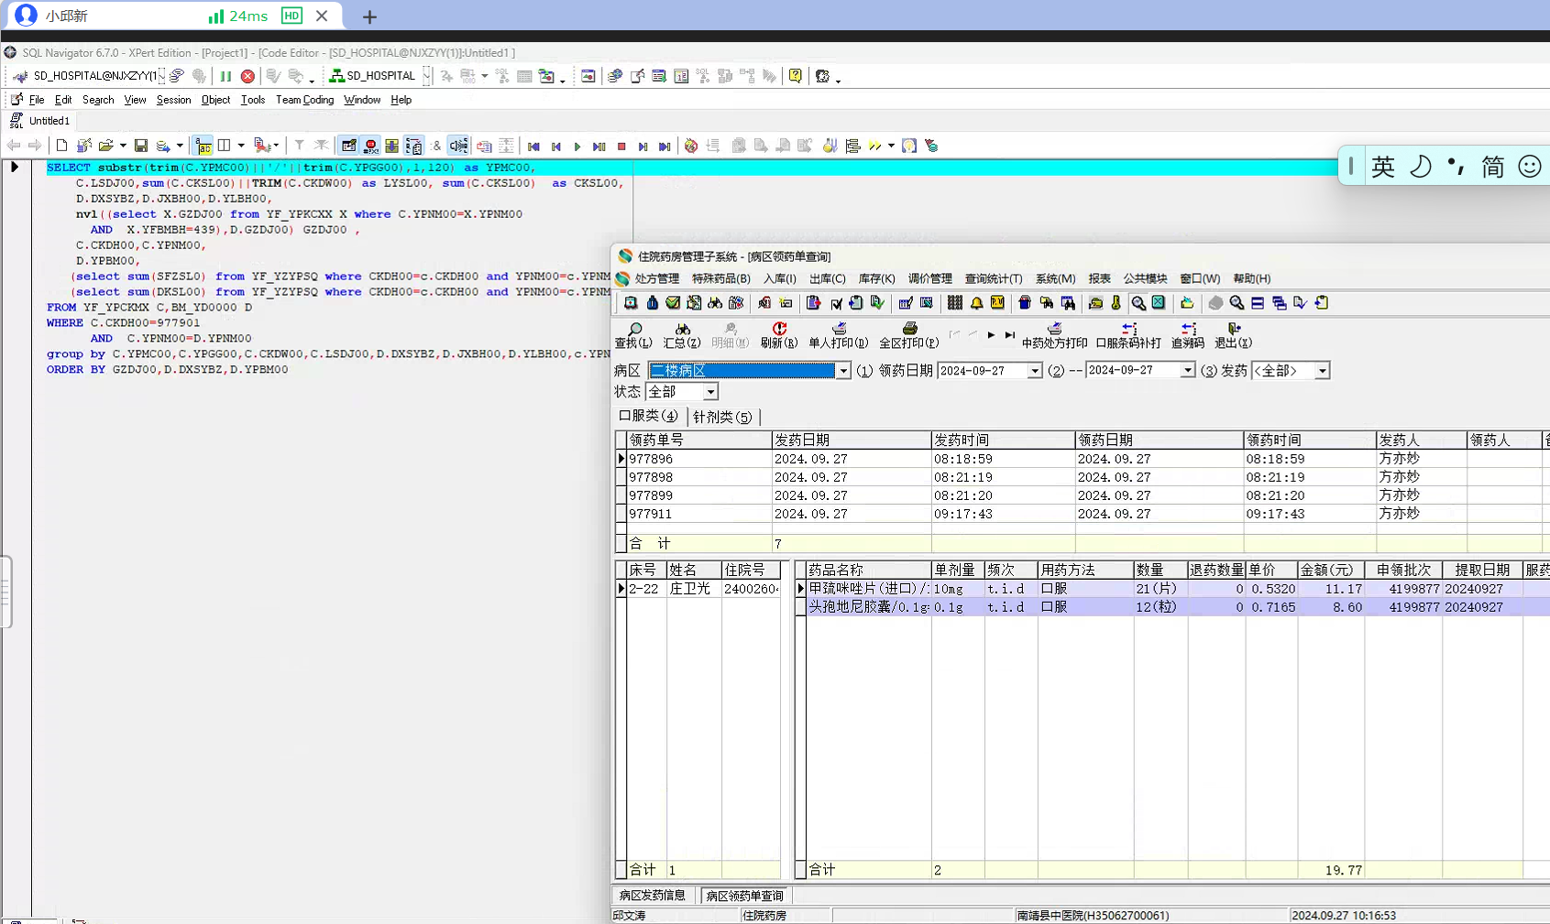Open the 状态 status dropdown
The image size is (1550, 924).
click(x=710, y=392)
